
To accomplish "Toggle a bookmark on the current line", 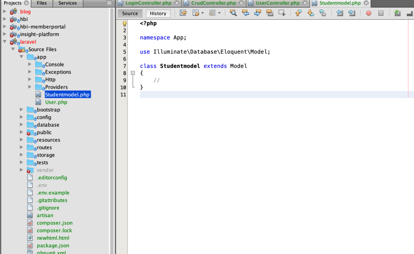I will (323, 13).
